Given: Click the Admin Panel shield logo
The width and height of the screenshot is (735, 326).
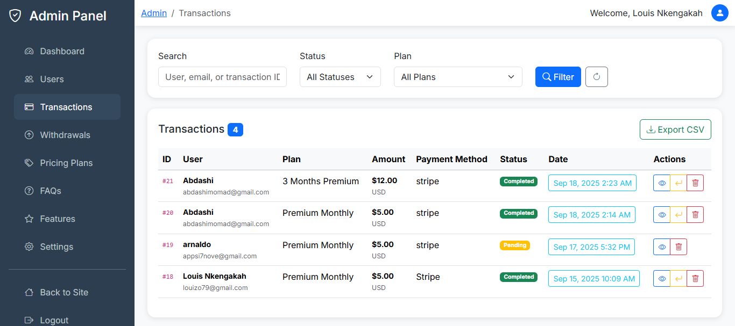Looking at the screenshot, I should click(15, 16).
